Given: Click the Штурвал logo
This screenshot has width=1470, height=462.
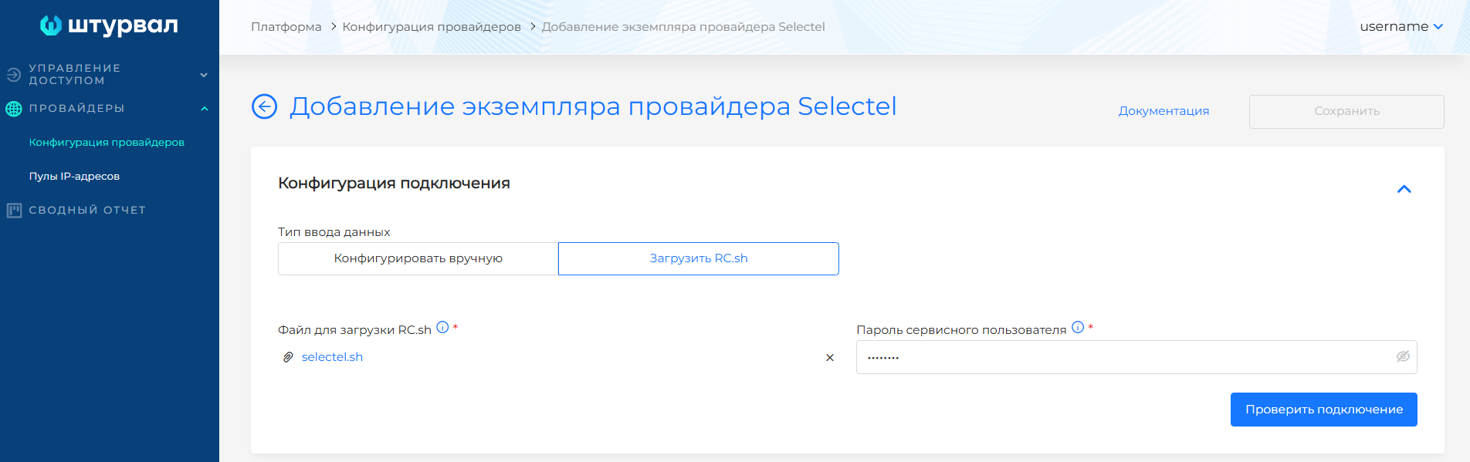Looking at the screenshot, I should tap(109, 25).
